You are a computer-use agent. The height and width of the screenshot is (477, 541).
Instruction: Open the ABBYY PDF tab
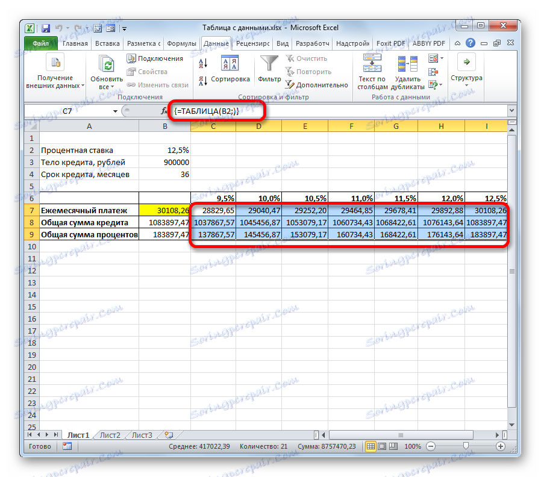pos(428,43)
